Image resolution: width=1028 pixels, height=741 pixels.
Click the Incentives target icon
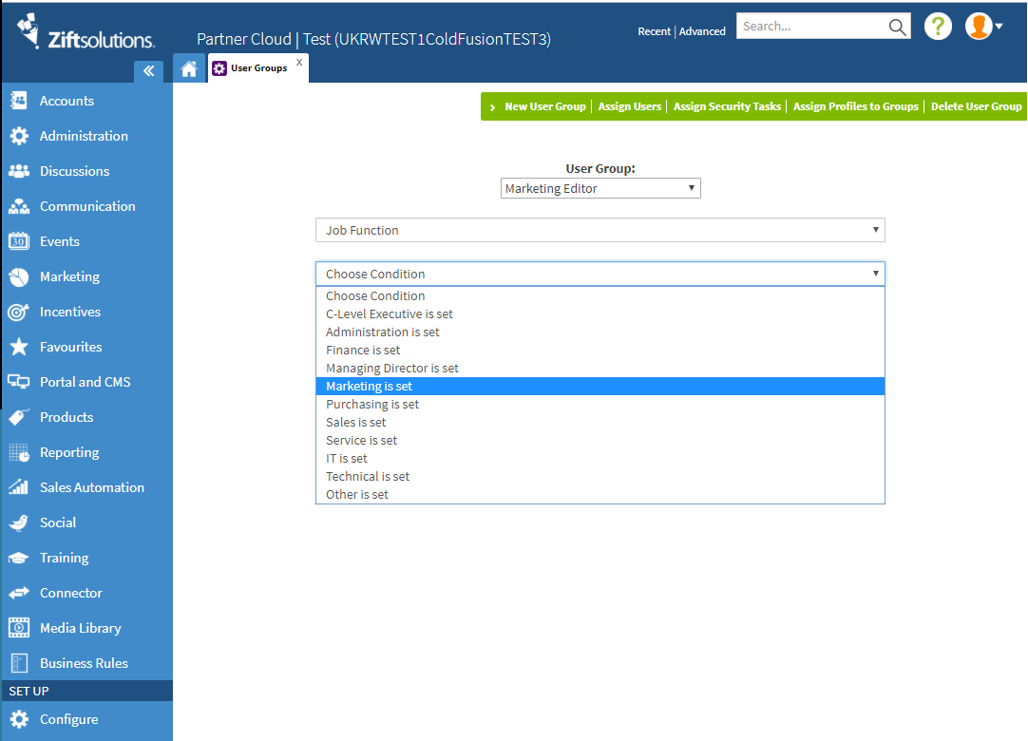pos(18,313)
